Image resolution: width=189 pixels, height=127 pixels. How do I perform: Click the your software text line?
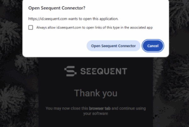[95, 113]
